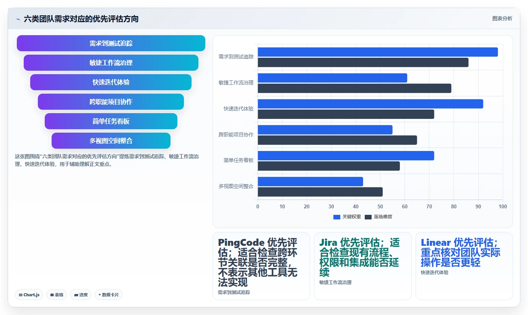528x315 pixels.
Task: Click the x-axis value 0
Action: point(258,206)
